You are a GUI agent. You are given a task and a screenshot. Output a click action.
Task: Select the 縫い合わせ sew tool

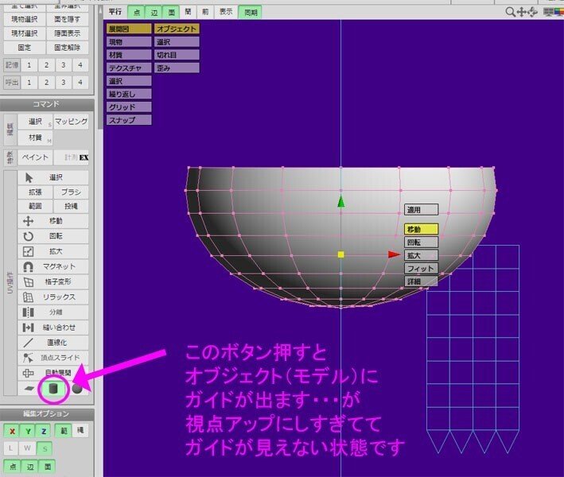coord(53,328)
